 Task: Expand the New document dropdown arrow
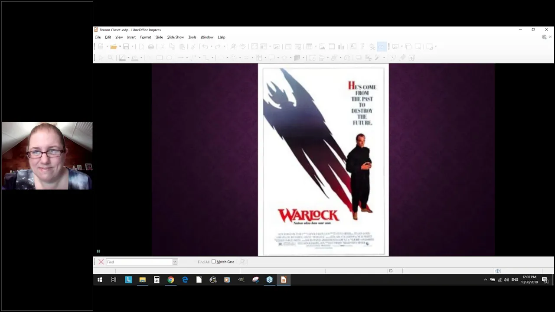tap(107, 46)
